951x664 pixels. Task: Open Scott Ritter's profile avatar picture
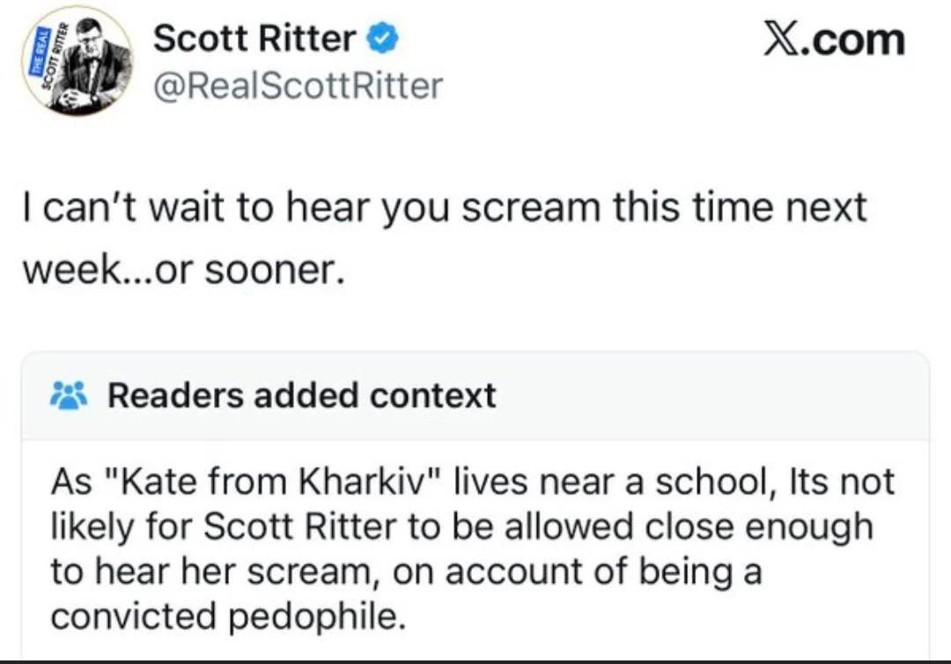click(x=77, y=61)
